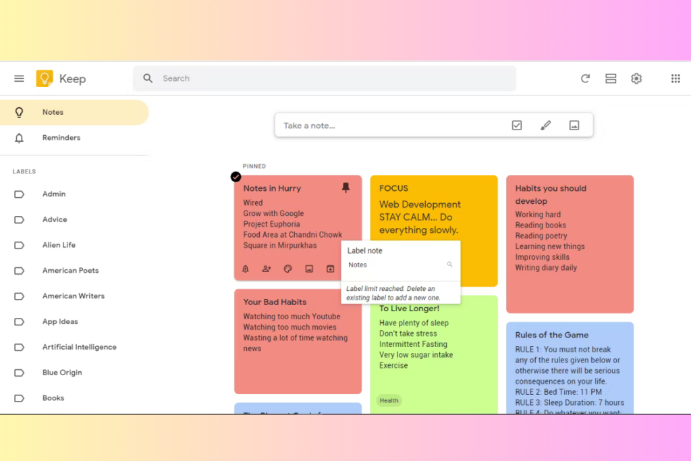Click the Health label chip
Screen dimensions: 691x461
click(389, 401)
